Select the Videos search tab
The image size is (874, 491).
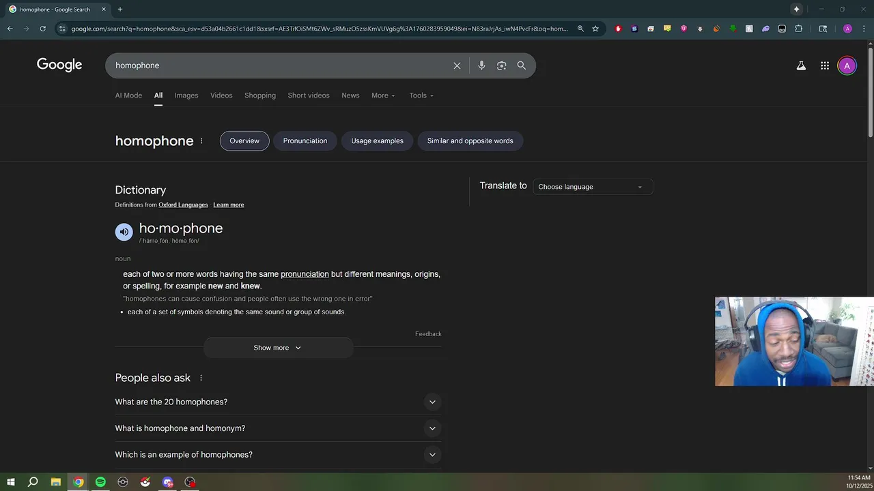point(221,95)
